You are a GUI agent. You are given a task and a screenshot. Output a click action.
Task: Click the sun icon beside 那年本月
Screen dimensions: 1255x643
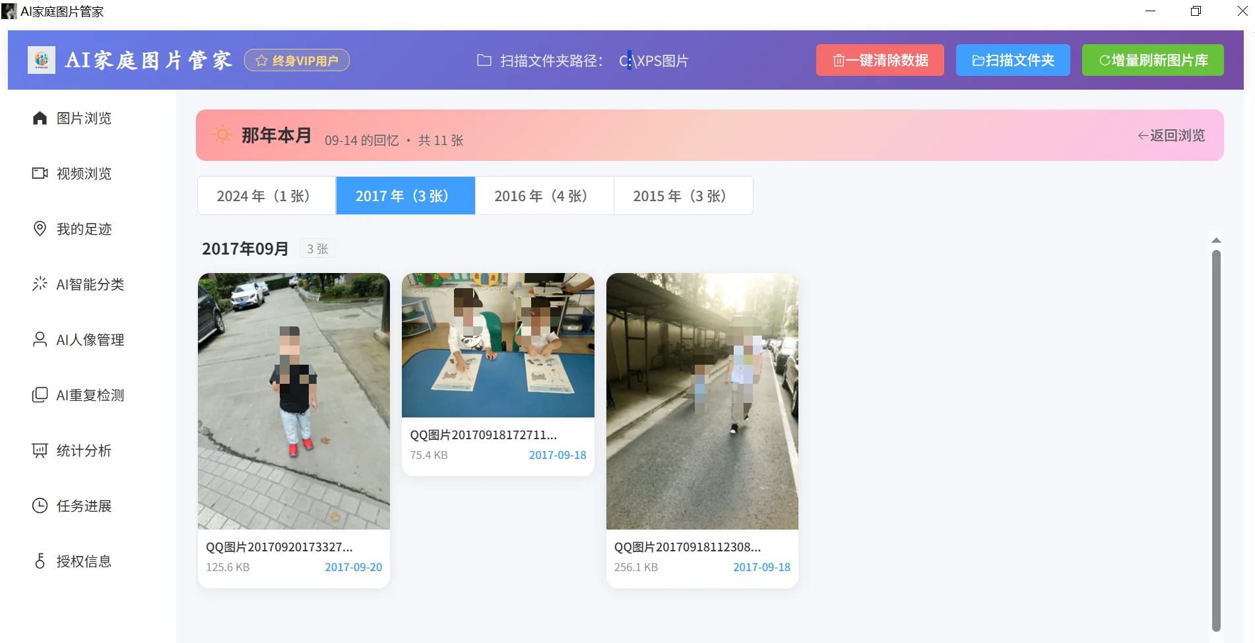pos(223,135)
